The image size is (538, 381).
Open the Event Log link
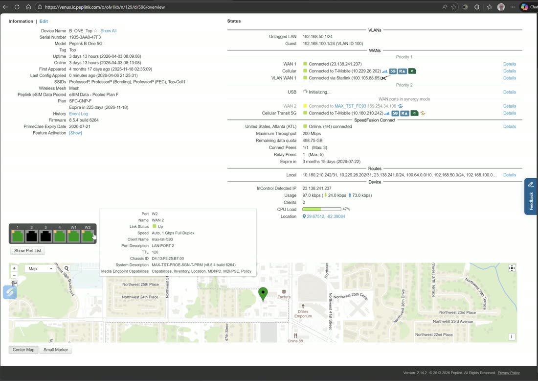click(x=79, y=114)
